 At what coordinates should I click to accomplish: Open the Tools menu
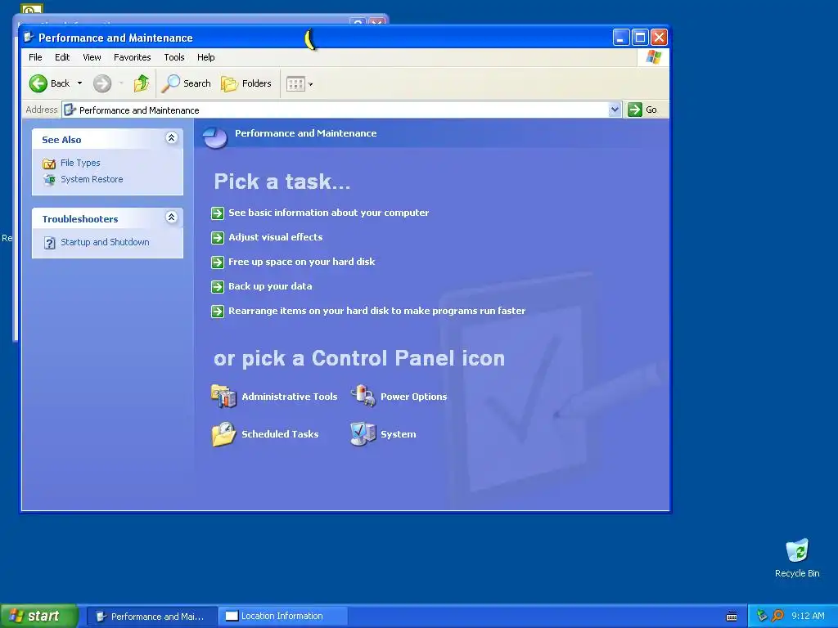174,57
